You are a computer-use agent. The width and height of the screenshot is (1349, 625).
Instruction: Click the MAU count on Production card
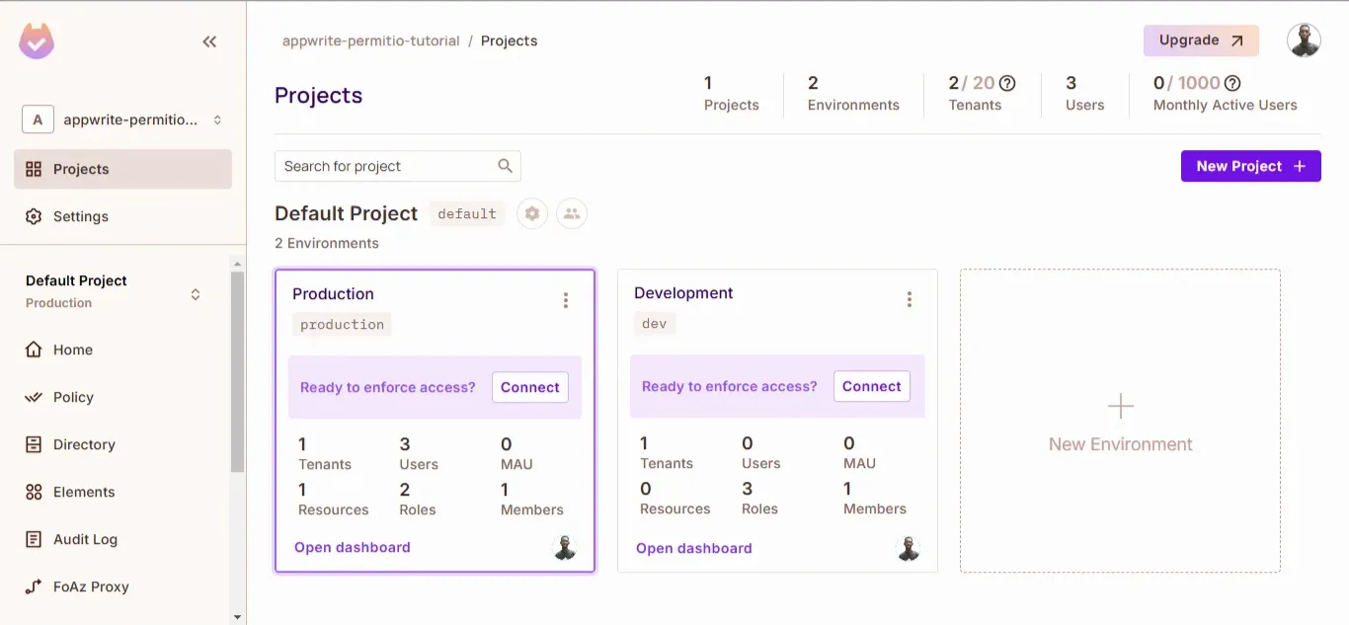(516, 453)
